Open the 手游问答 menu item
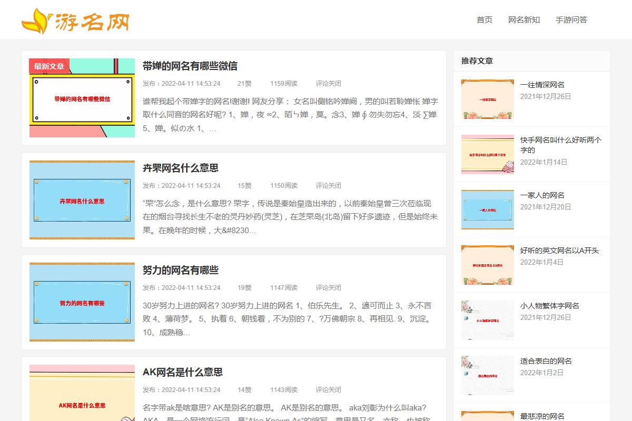The width and height of the screenshot is (632, 421). (571, 20)
